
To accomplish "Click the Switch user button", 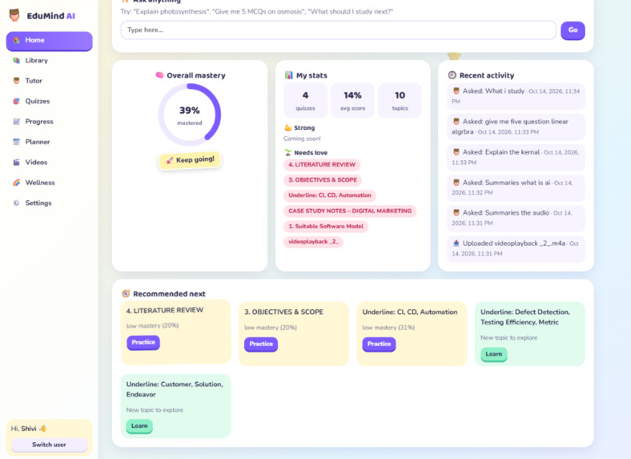I will pos(49,445).
